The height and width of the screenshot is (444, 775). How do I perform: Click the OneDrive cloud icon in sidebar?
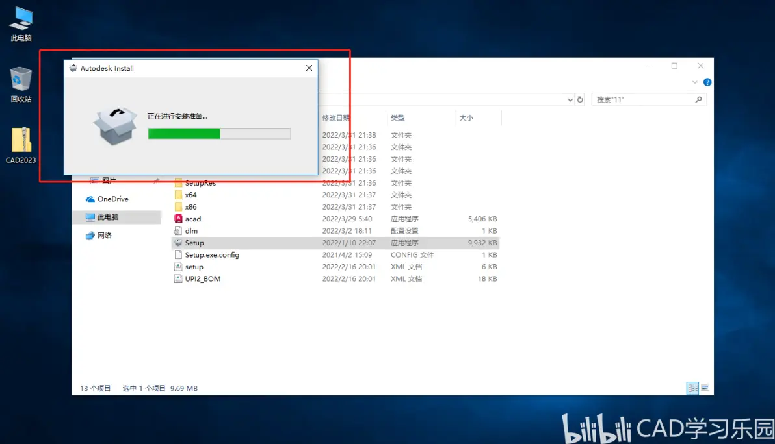pyautogui.click(x=90, y=199)
